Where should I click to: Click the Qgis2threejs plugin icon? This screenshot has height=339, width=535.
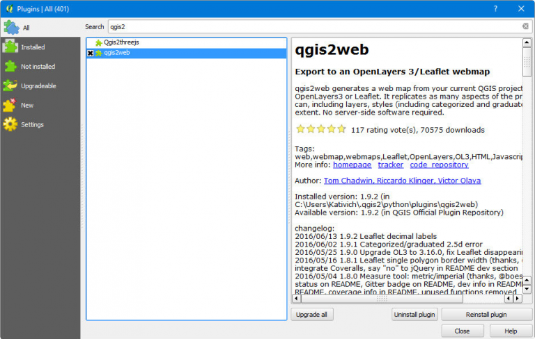[99, 42]
